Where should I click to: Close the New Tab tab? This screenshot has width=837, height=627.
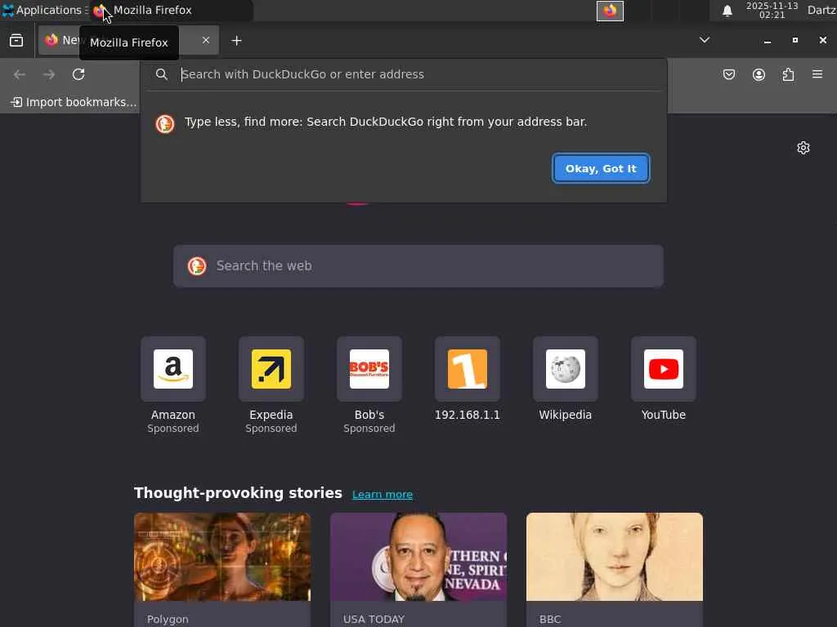point(206,40)
